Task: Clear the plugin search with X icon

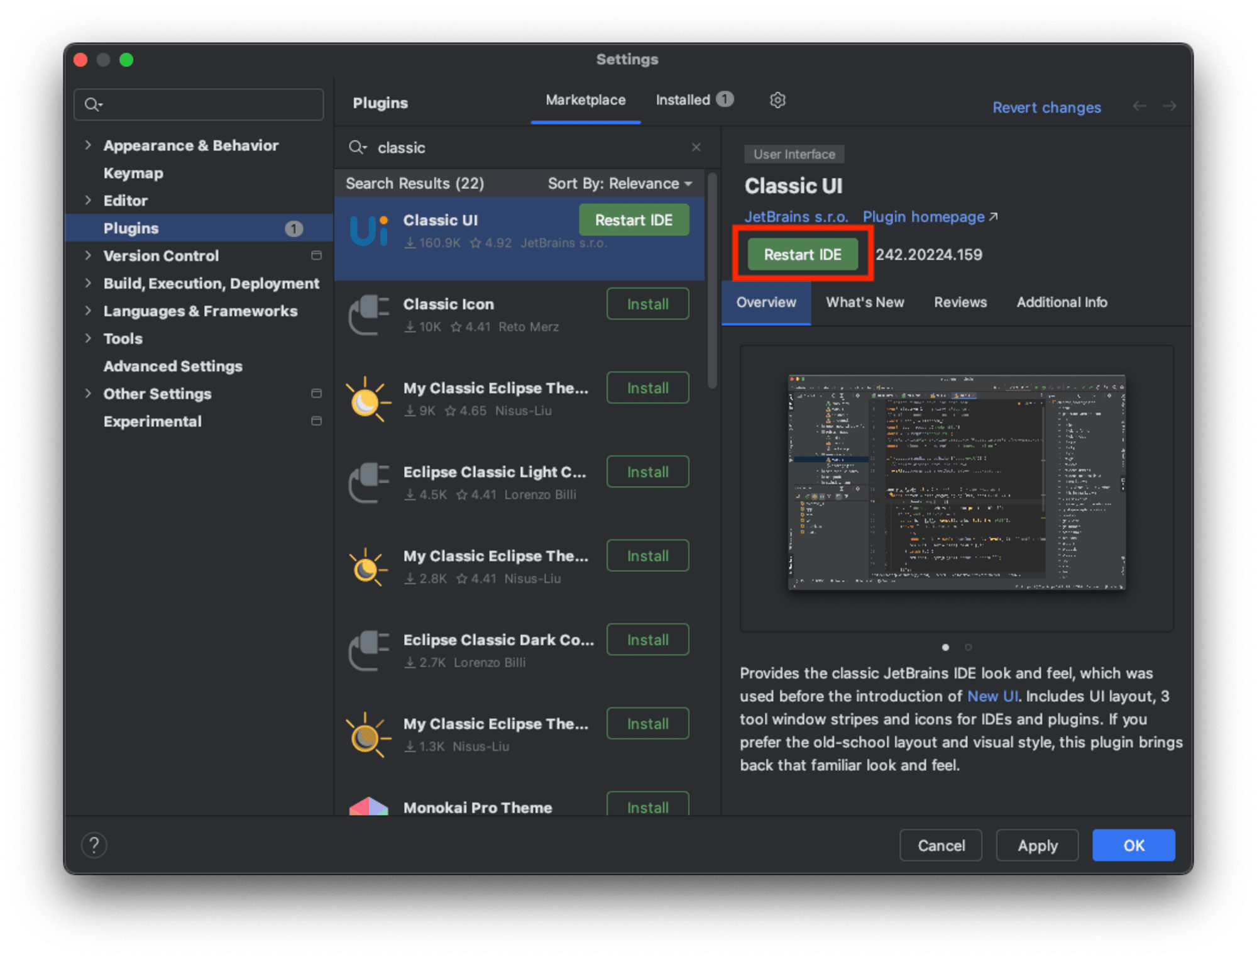Action: (x=696, y=147)
